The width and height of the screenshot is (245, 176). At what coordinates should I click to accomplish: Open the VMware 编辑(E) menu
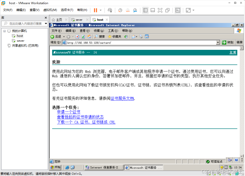coord(21,10)
